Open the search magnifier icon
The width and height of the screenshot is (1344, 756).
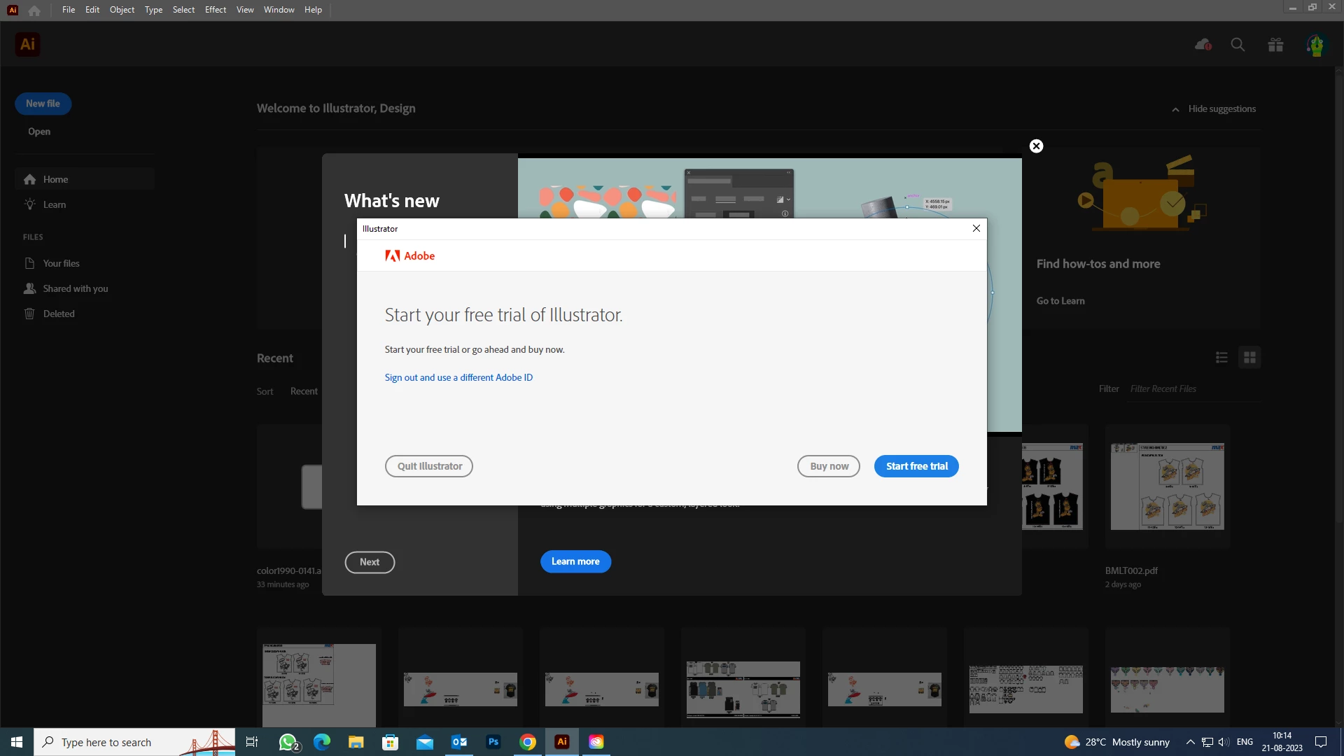pos(1238,45)
